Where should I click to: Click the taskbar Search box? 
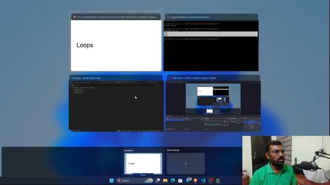(135, 180)
